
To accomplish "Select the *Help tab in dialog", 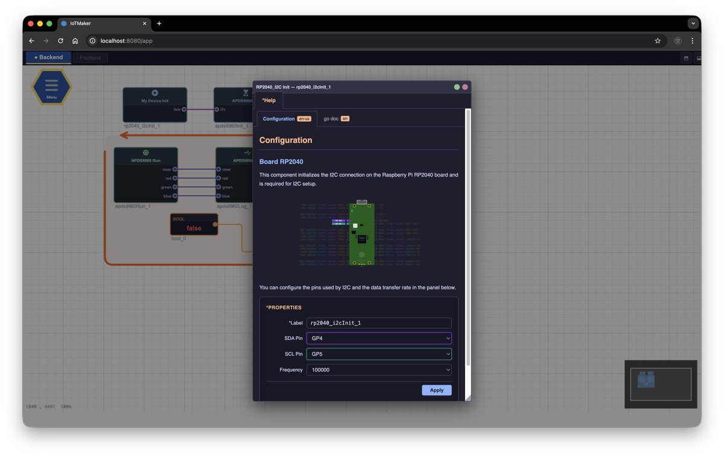I will [268, 100].
